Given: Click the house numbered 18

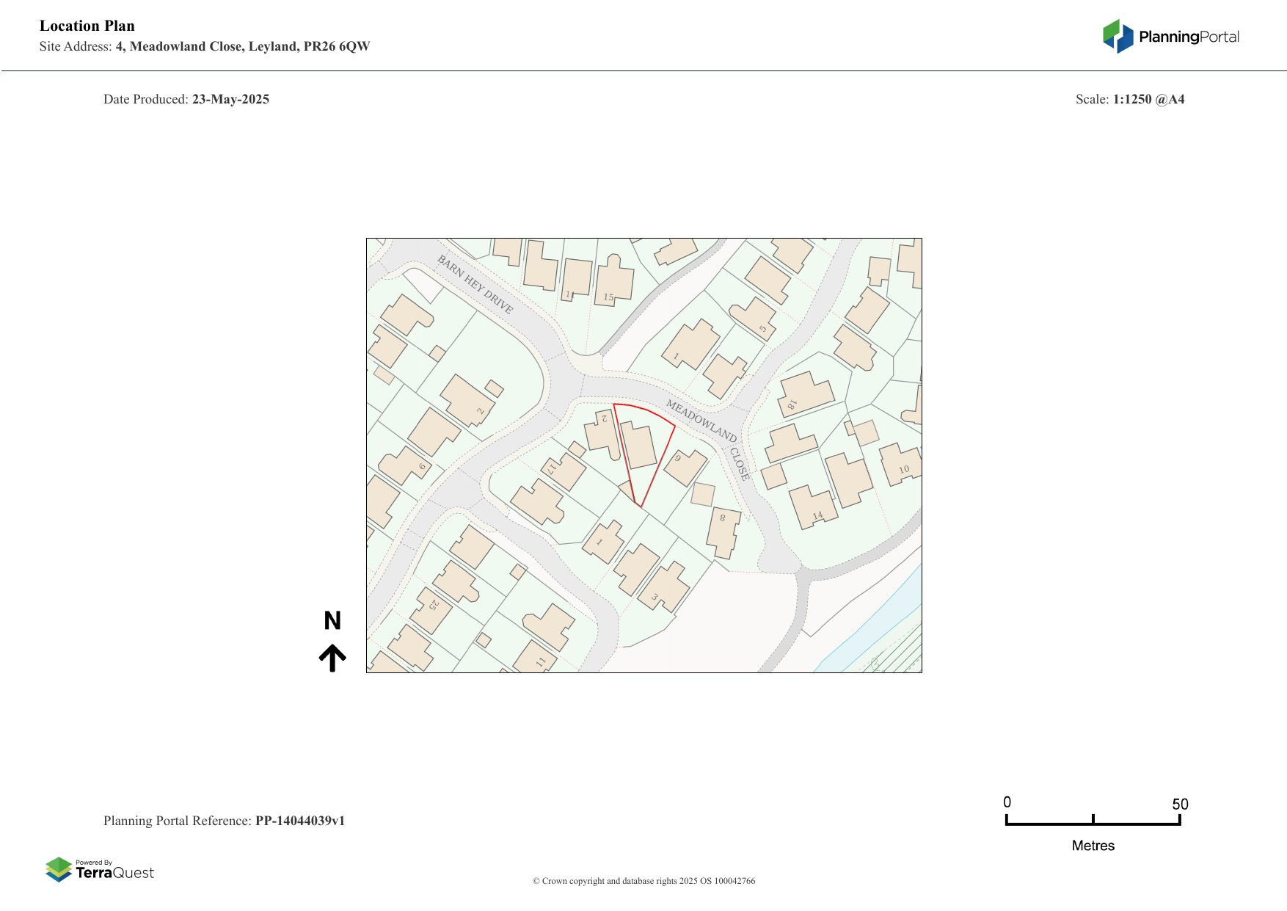Looking at the screenshot, I should pyautogui.click(x=805, y=394).
